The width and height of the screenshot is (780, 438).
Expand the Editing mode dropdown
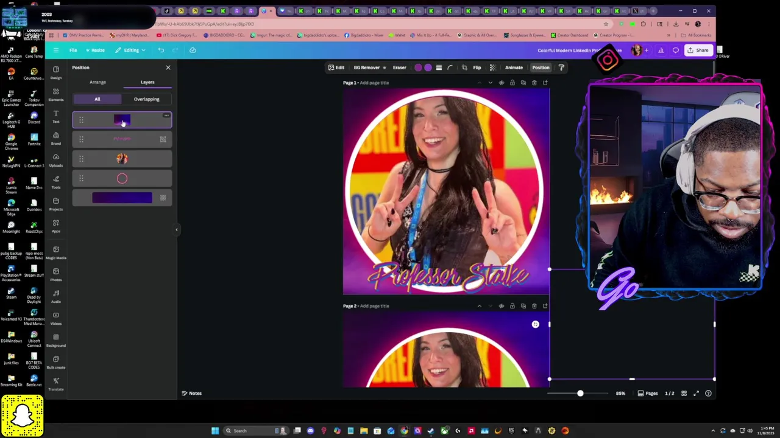coord(130,50)
